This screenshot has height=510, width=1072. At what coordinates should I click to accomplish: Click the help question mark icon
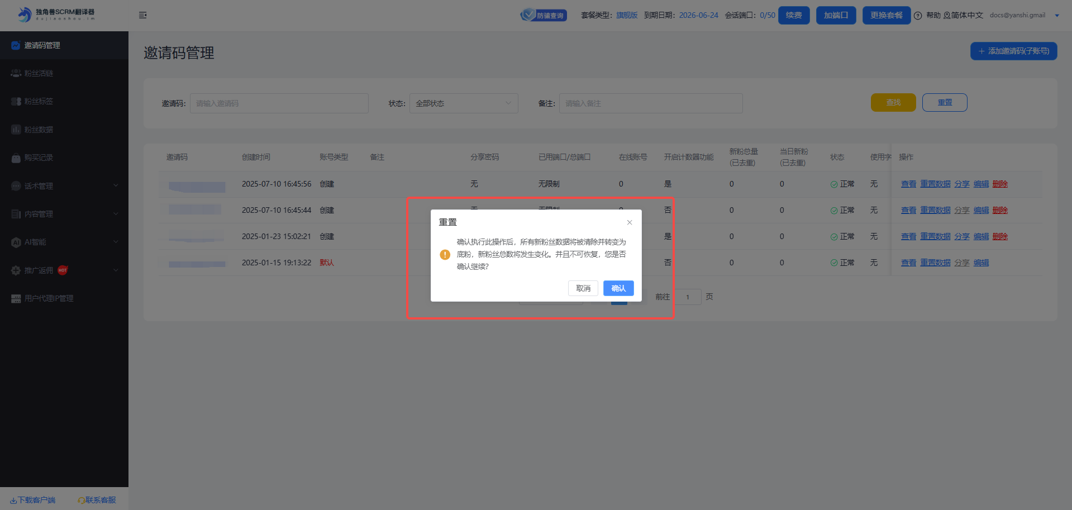point(918,16)
